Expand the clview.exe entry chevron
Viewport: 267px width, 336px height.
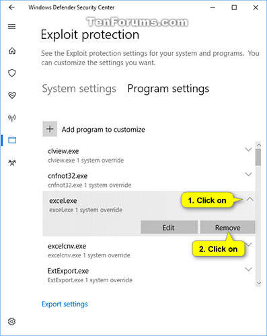click(x=248, y=149)
